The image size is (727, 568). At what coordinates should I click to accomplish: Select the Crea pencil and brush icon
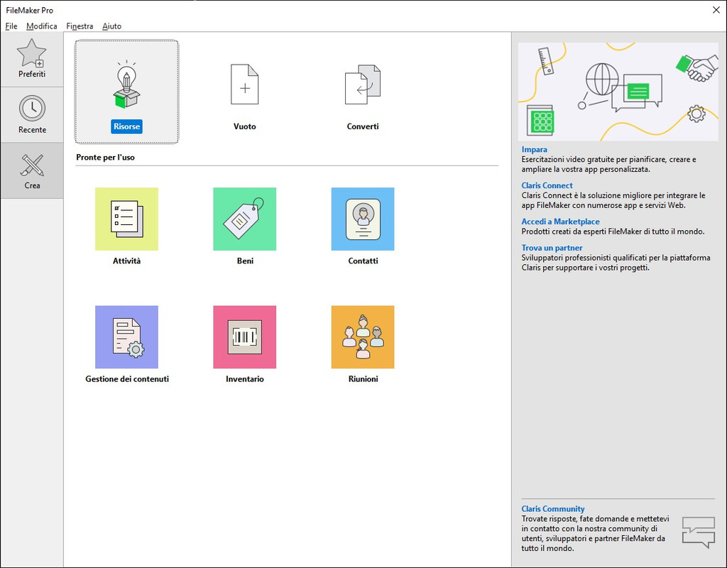32,165
